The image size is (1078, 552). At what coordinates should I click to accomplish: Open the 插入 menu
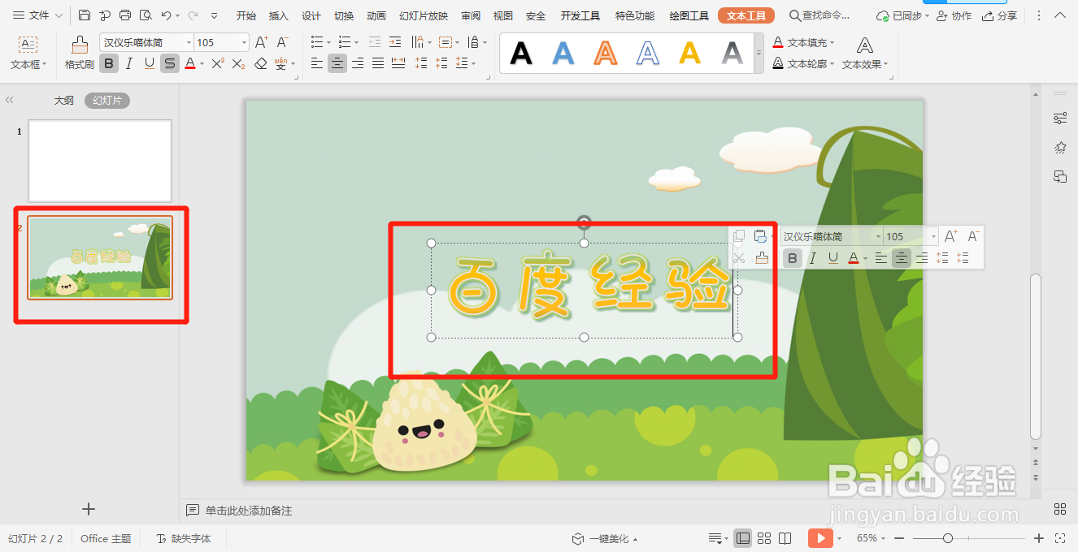[x=277, y=15]
